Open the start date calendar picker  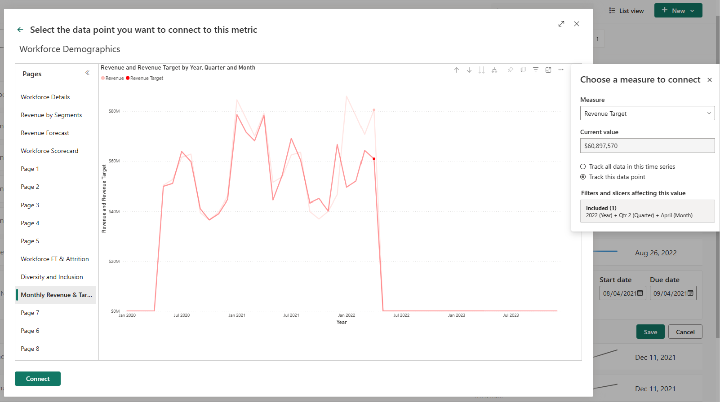(640, 293)
